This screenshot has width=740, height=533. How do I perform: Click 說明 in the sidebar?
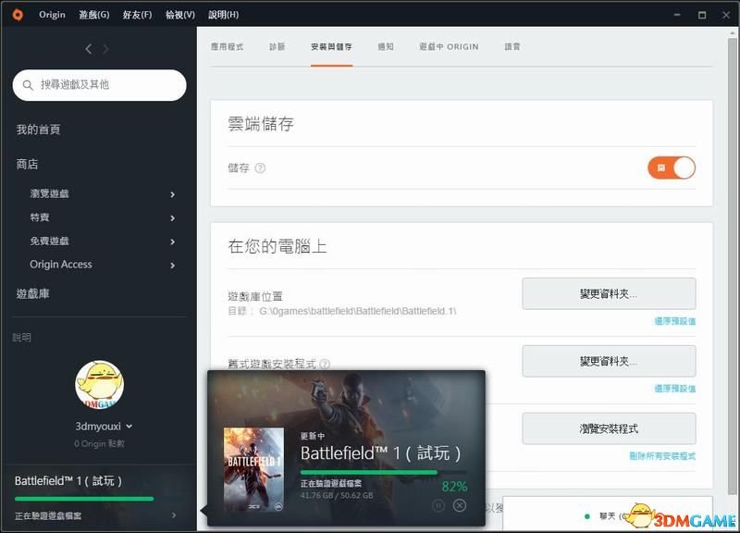click(x=21, y=338)
